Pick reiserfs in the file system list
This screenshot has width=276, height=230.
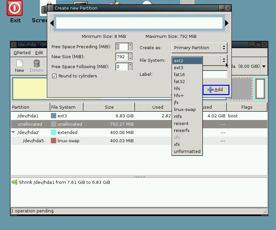[x=187, y=130]
